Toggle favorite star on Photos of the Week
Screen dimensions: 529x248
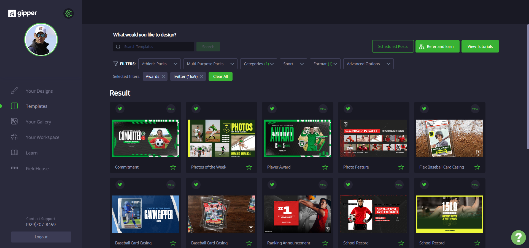pyautogui.click(x=249, y=167)
